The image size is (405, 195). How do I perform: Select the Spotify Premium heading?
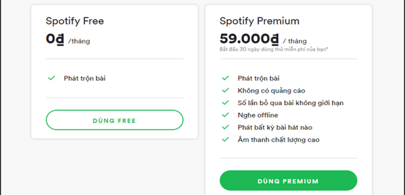coord(260,21)
